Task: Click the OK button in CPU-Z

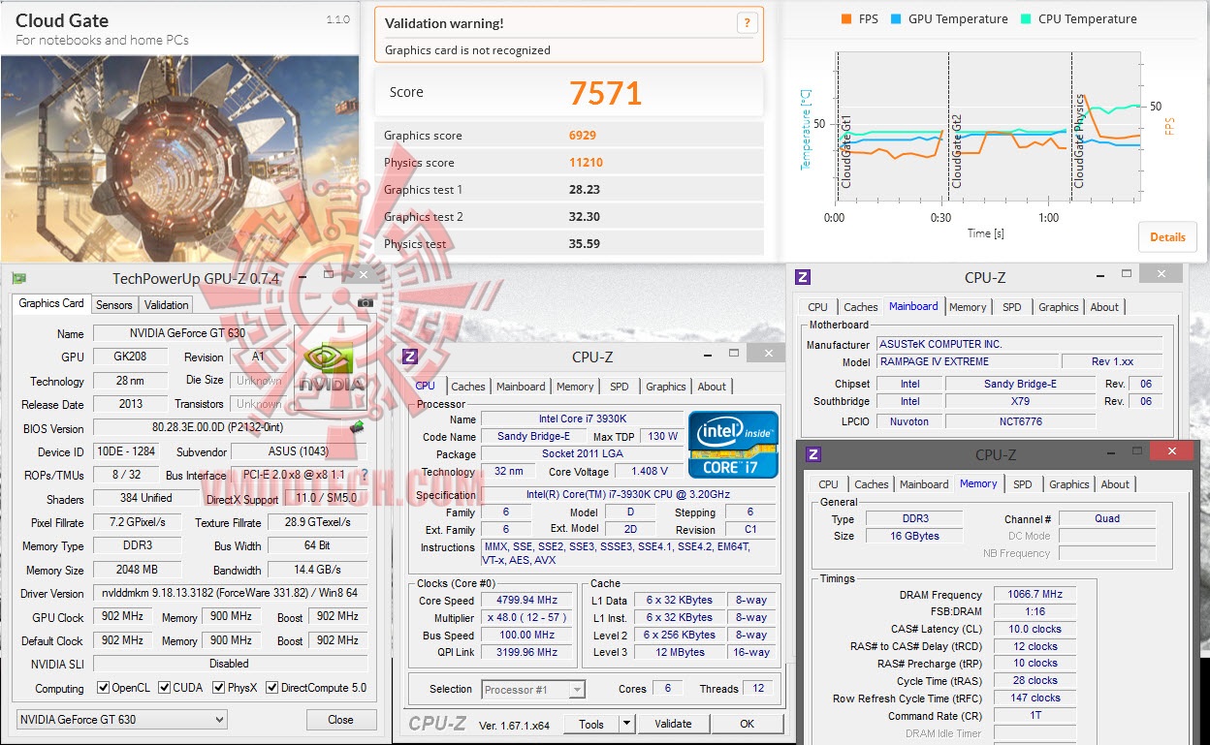Action: (748, 724)
